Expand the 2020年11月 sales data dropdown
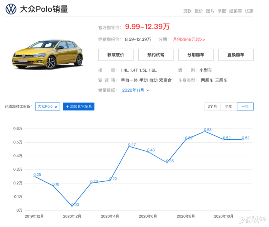This screenshot has height=227, width=269. click(135, 90)
